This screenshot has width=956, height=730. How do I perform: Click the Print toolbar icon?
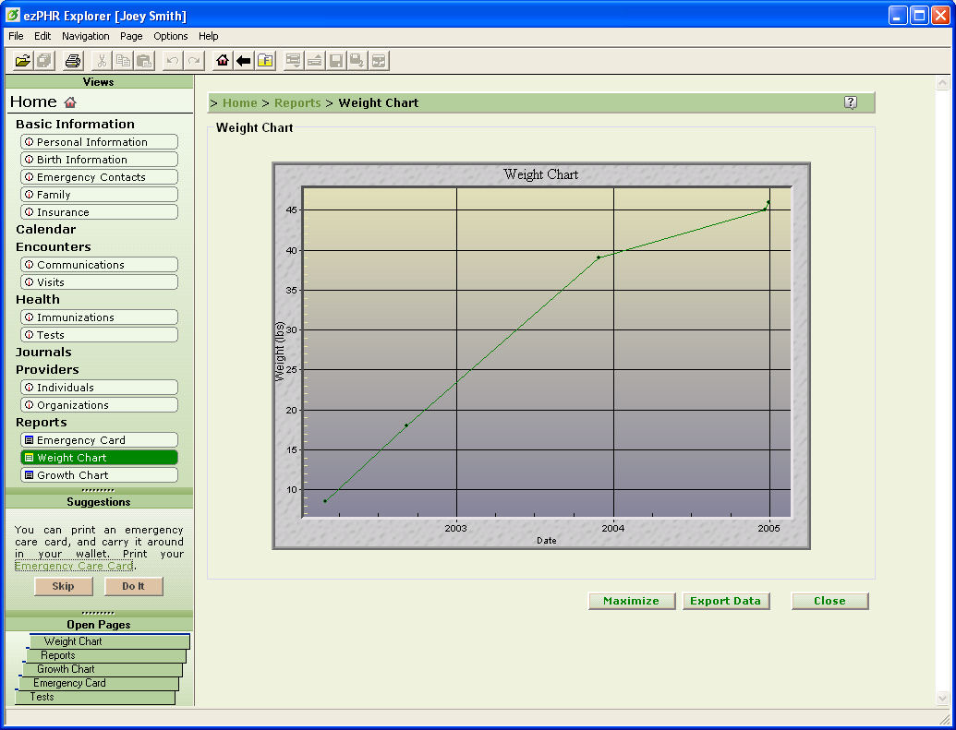pyautogui.click(x=73, y=60)
